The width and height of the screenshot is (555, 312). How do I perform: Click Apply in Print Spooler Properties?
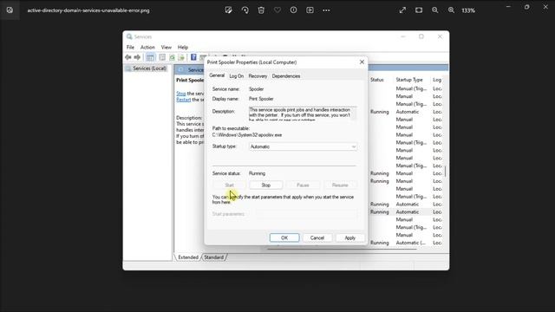tap(349, 237)
